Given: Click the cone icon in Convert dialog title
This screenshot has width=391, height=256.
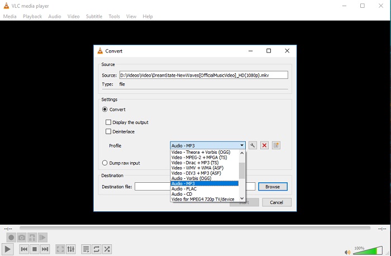Looking at the screenshot, I should pyautogui.click(x=100, y=51).
